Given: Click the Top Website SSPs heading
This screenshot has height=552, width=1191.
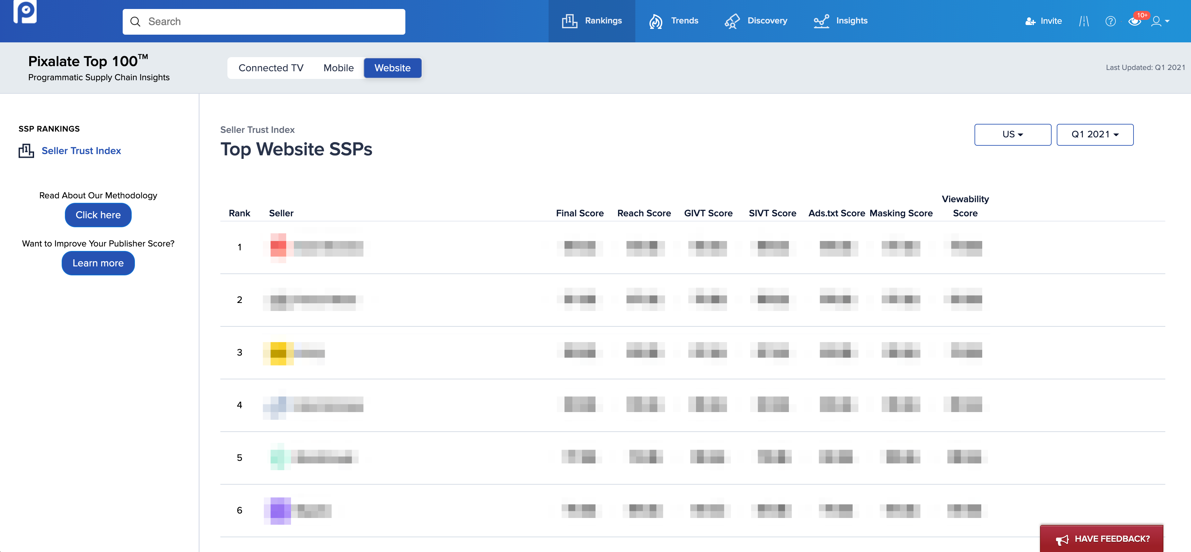Looking at the screenshot, I should pos(296,149).
